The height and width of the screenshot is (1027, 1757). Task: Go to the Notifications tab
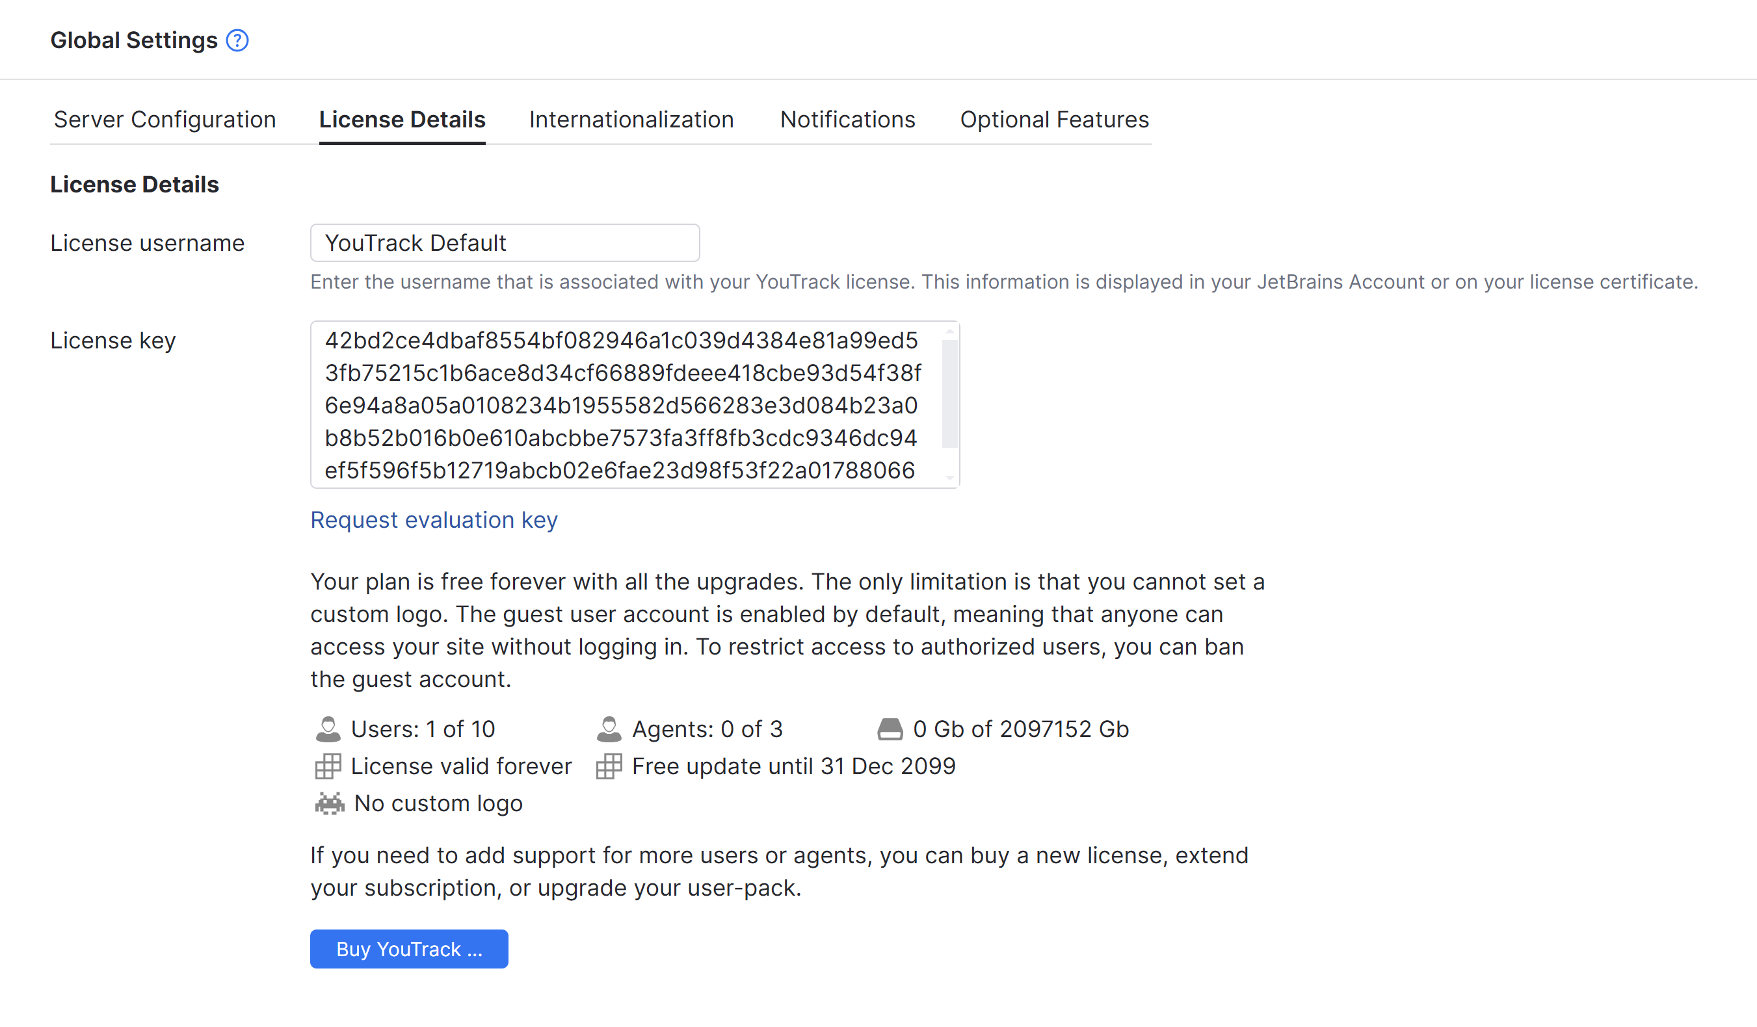point(847,120)
